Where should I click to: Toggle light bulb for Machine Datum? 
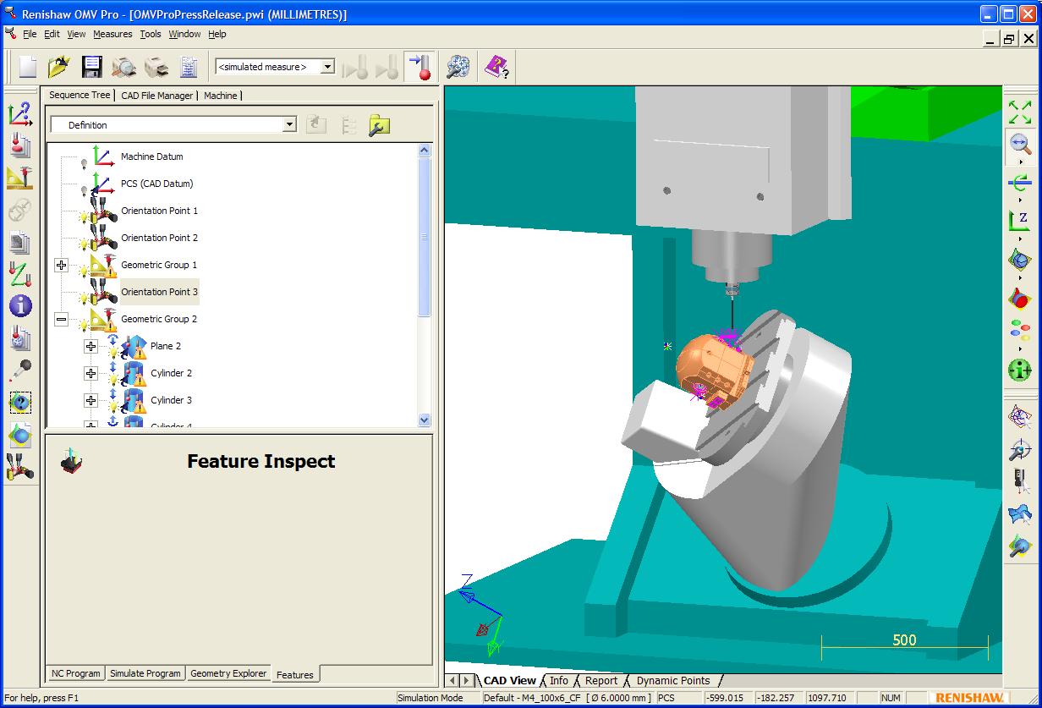pos(84,162)
